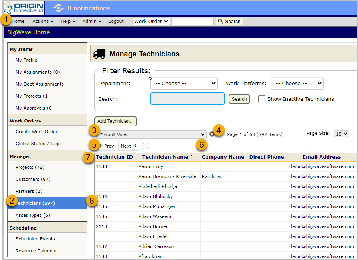Click in the technician Search field

click(187, 99)
